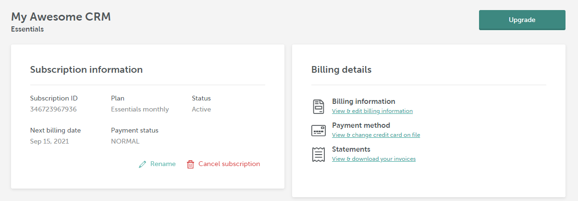Click the Active status value
The image size is (578, 201).
(201, 109)
